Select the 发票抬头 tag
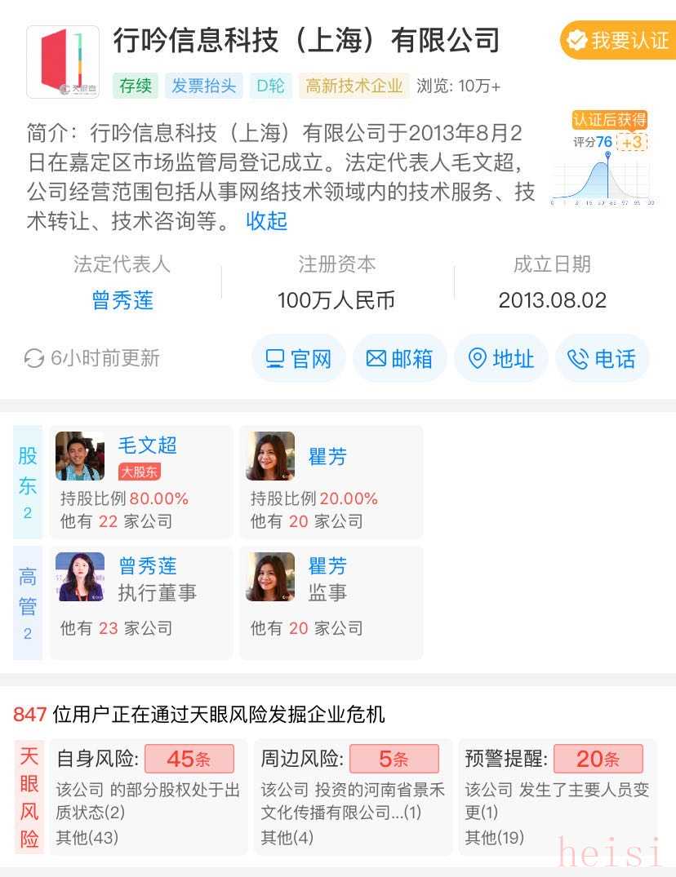Image resolution: width=676 pixels, height=877 pixels. (203, 86)
